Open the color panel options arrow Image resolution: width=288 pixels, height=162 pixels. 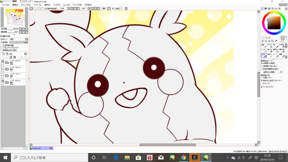286,9
